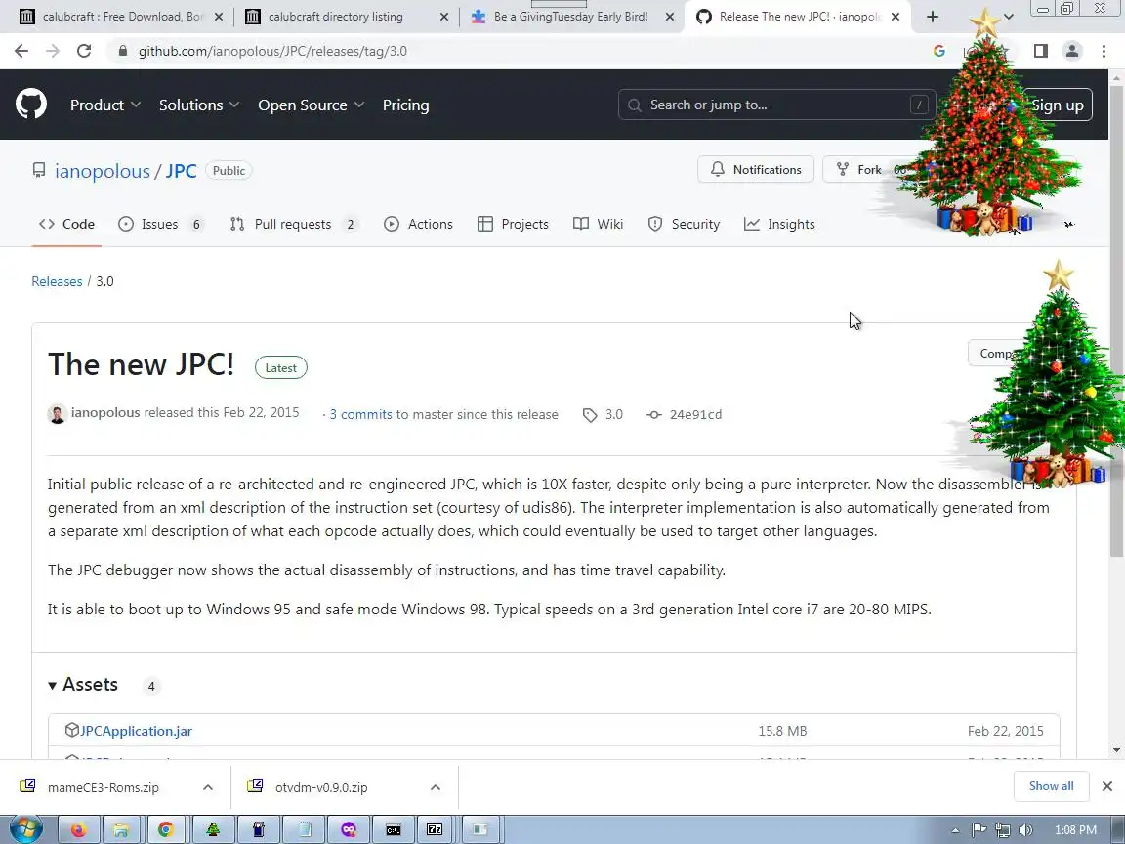
Task: Open the tab search chevron
Action: [1008, 17]
